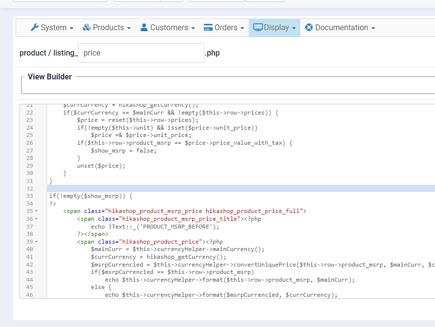This screenshot has width=435, height=327.
Task: Click the caret arrow after Documentation
Action: [373, 28]
